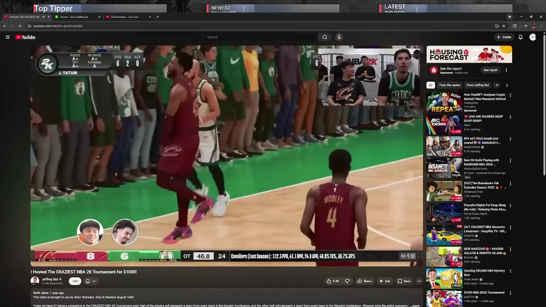Viewport: 546px width, 307px height.
Task: Dislike the video with thumbs down
Action: 347,281
